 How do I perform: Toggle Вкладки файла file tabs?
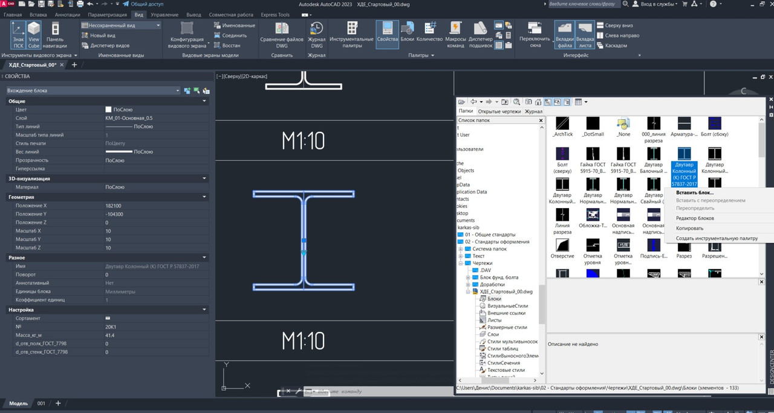pos(565,36)
